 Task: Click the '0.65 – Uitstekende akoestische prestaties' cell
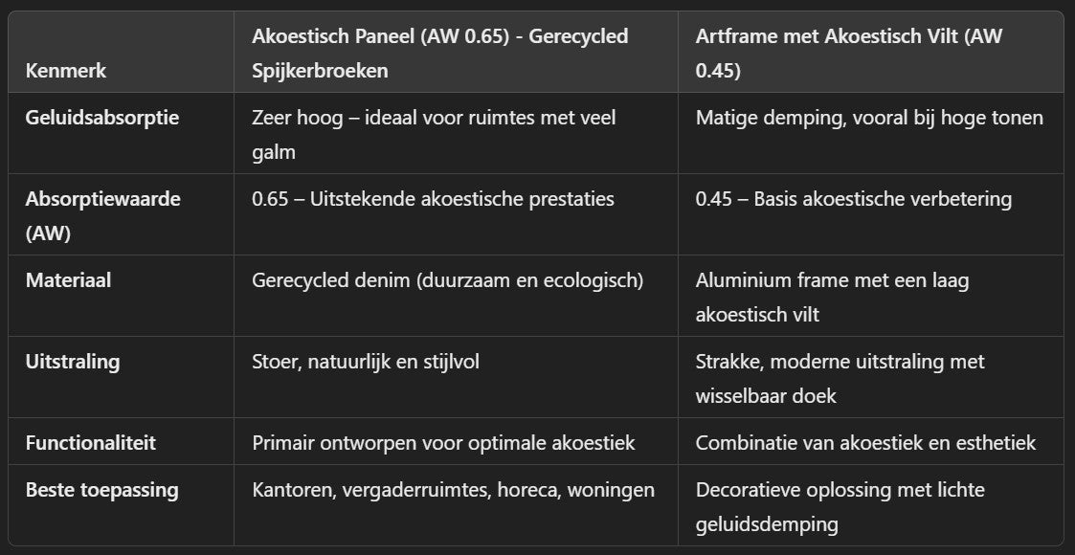433,199
